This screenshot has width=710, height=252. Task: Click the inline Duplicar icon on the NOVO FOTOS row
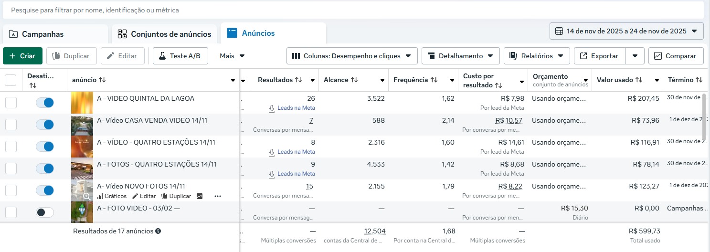[x=176, y=196]
